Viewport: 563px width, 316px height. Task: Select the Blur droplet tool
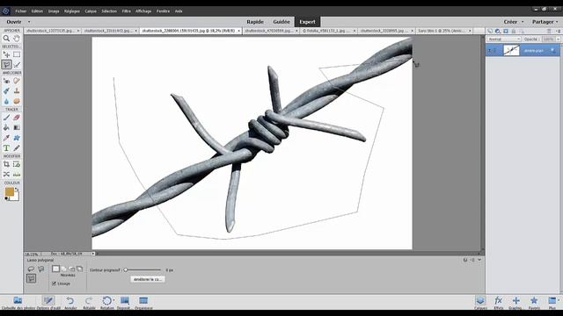click(6, 101)
